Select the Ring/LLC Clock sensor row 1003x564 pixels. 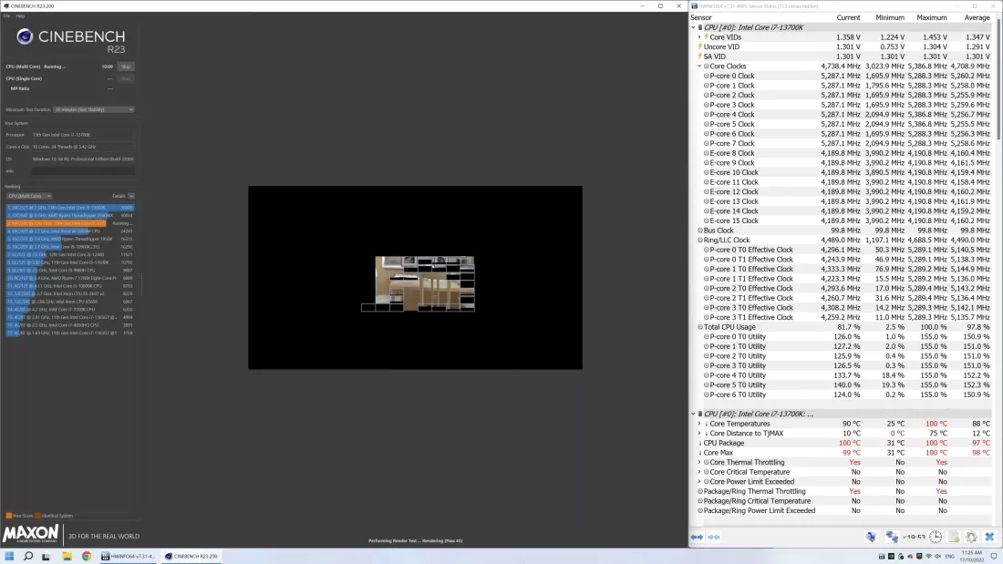(x=842, y=240)
